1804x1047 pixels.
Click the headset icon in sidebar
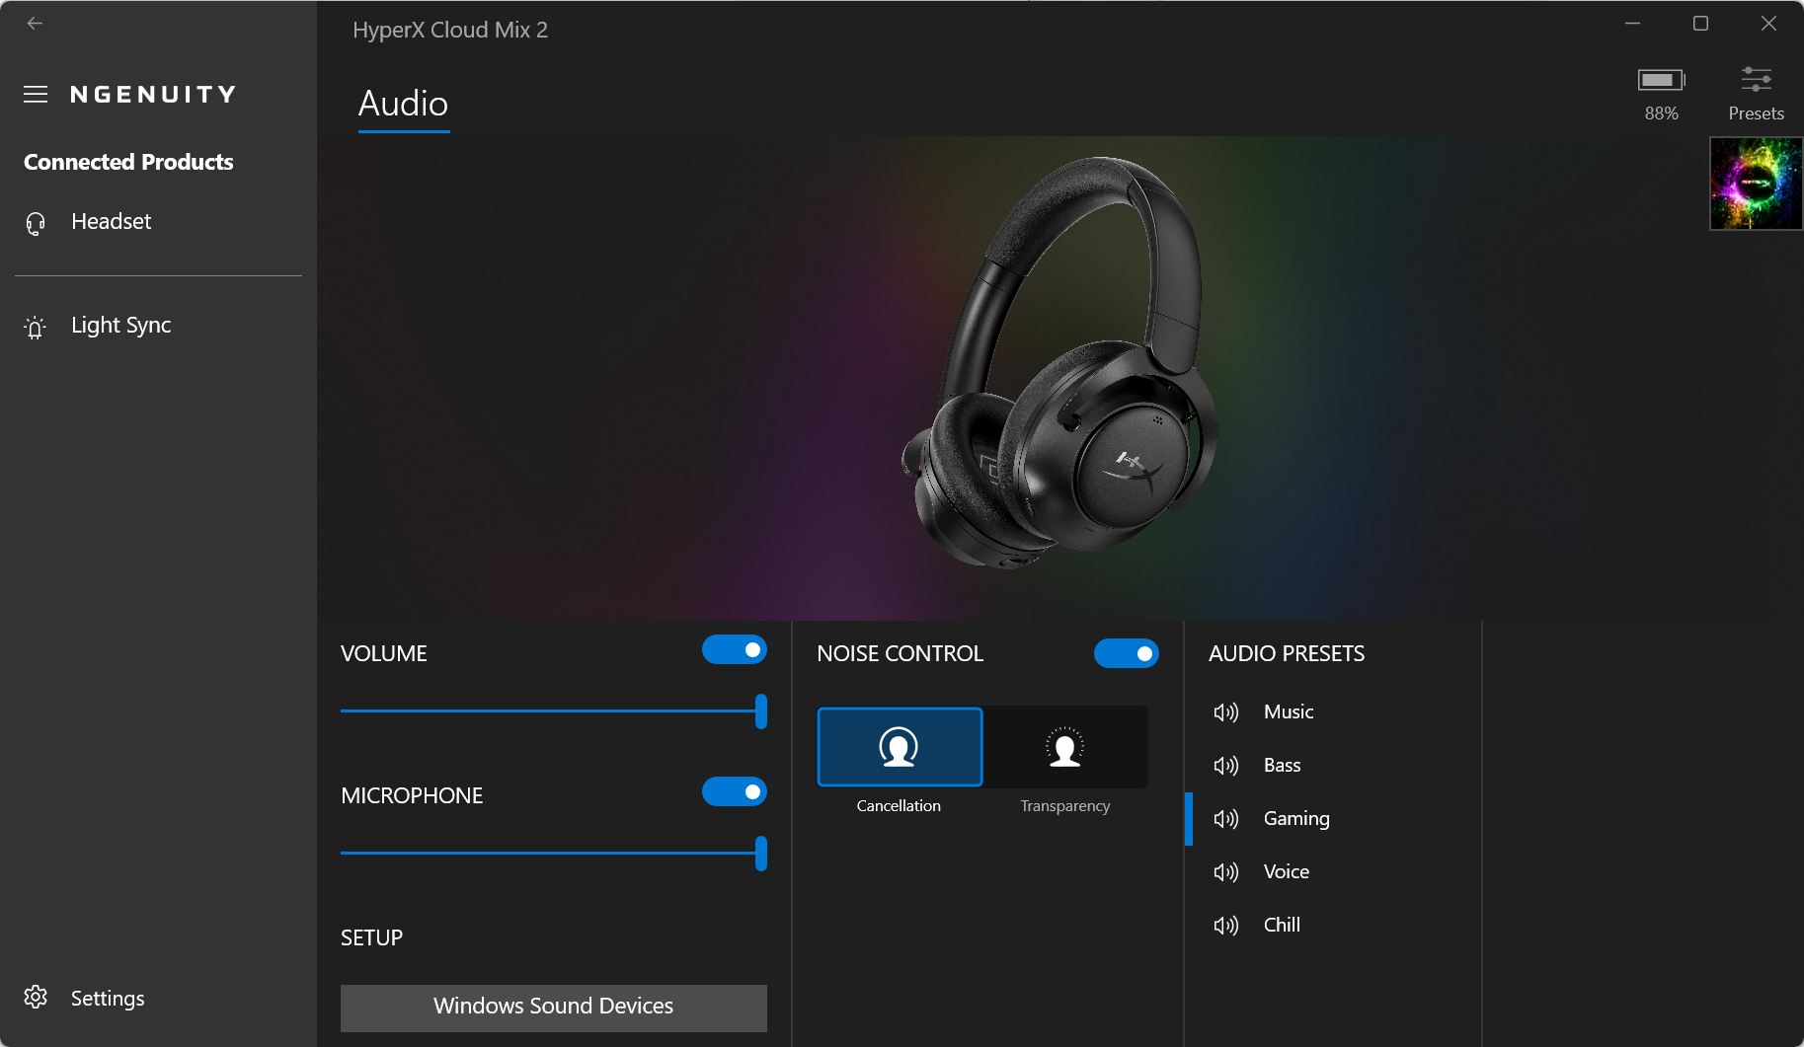pos(36,223)
